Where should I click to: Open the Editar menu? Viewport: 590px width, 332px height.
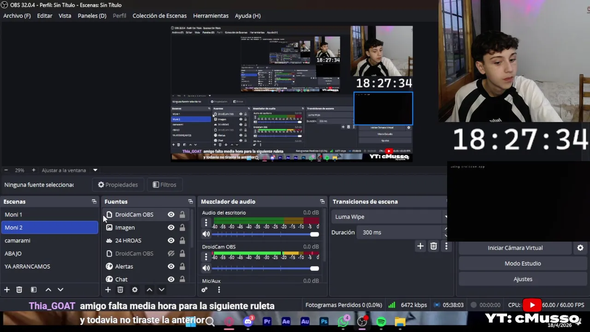[x=45, y=16]
